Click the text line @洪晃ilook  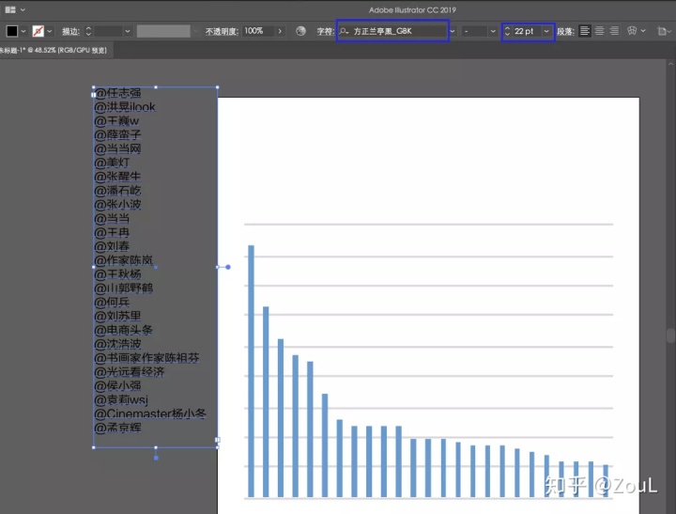[x=125, y=106]
